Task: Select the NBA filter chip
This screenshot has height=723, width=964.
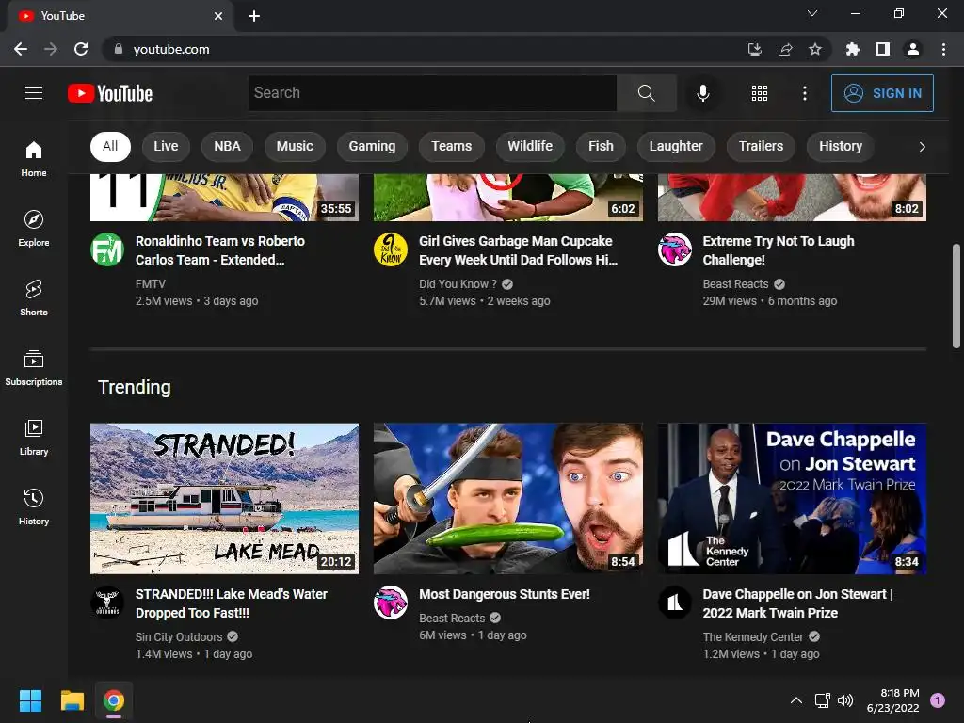Action: tap(228, 146)
